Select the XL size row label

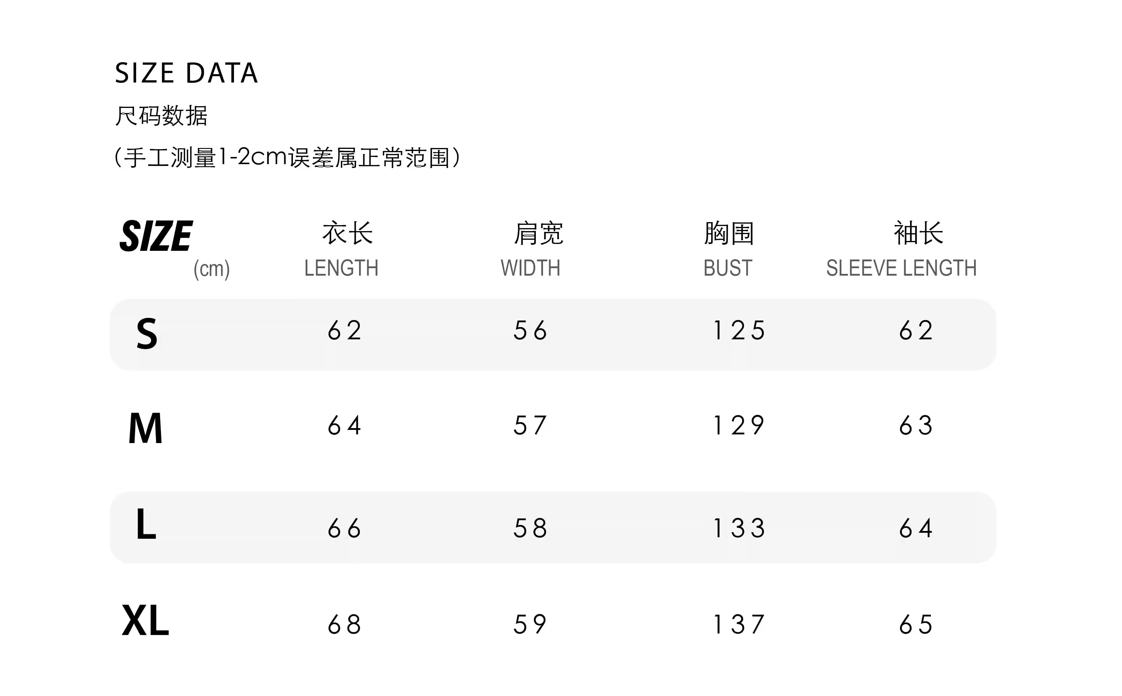coord(145,621)
